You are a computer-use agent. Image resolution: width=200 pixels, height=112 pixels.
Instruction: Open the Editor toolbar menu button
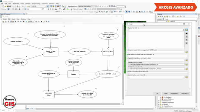point(57,12)
